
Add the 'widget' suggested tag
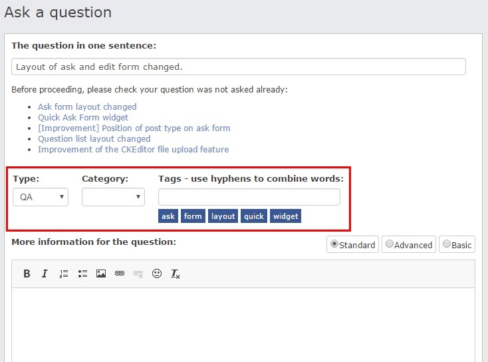[285, 216]
